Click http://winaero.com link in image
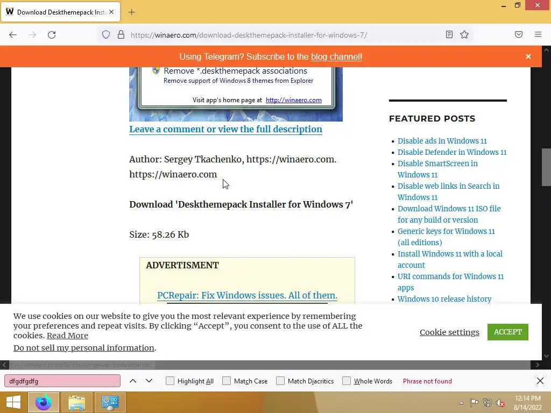The width and height of the screenshot is (551, 413). pyautogui.click(x=293, y=99)
